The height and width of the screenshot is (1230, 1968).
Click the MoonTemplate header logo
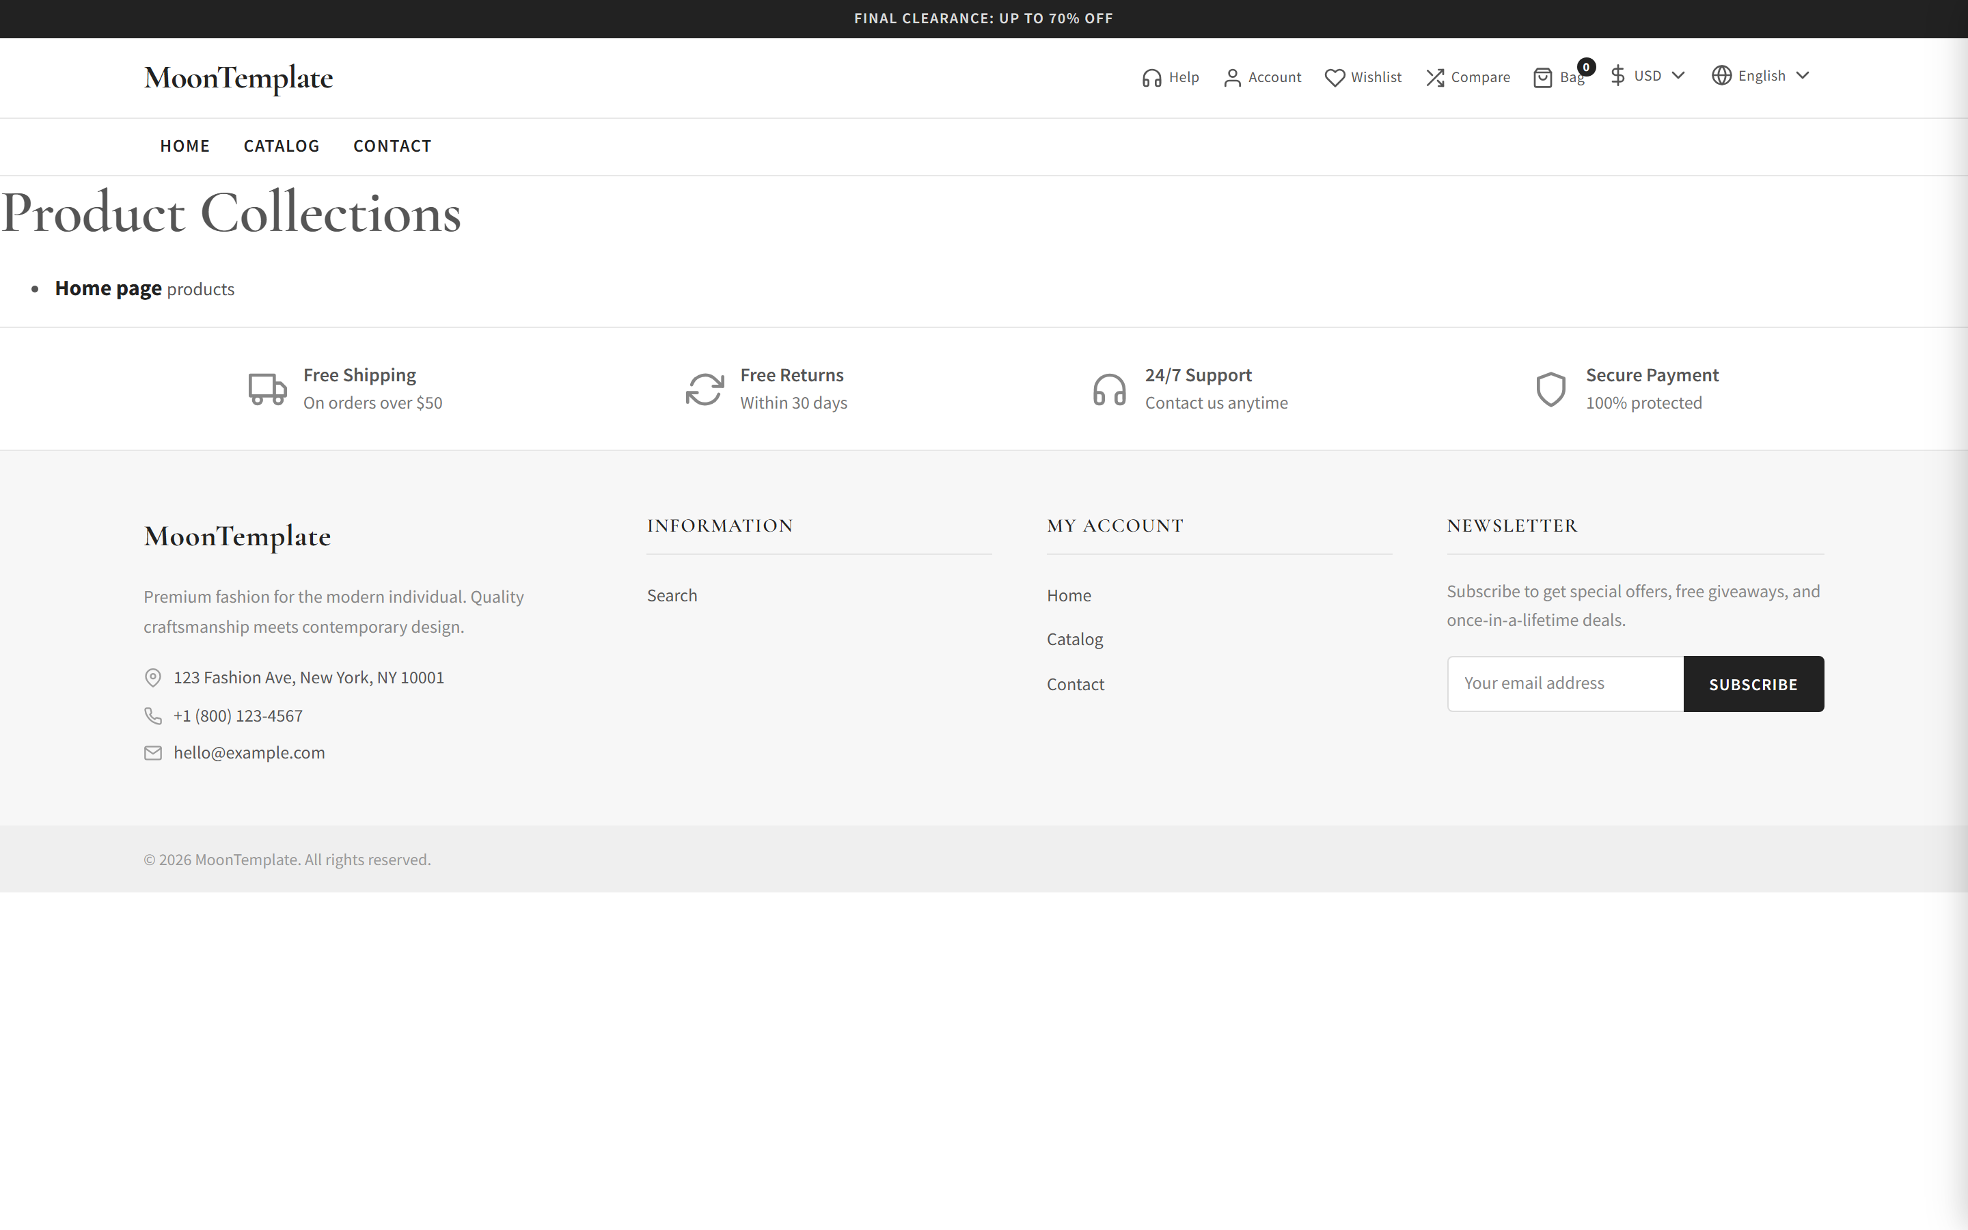238,78
